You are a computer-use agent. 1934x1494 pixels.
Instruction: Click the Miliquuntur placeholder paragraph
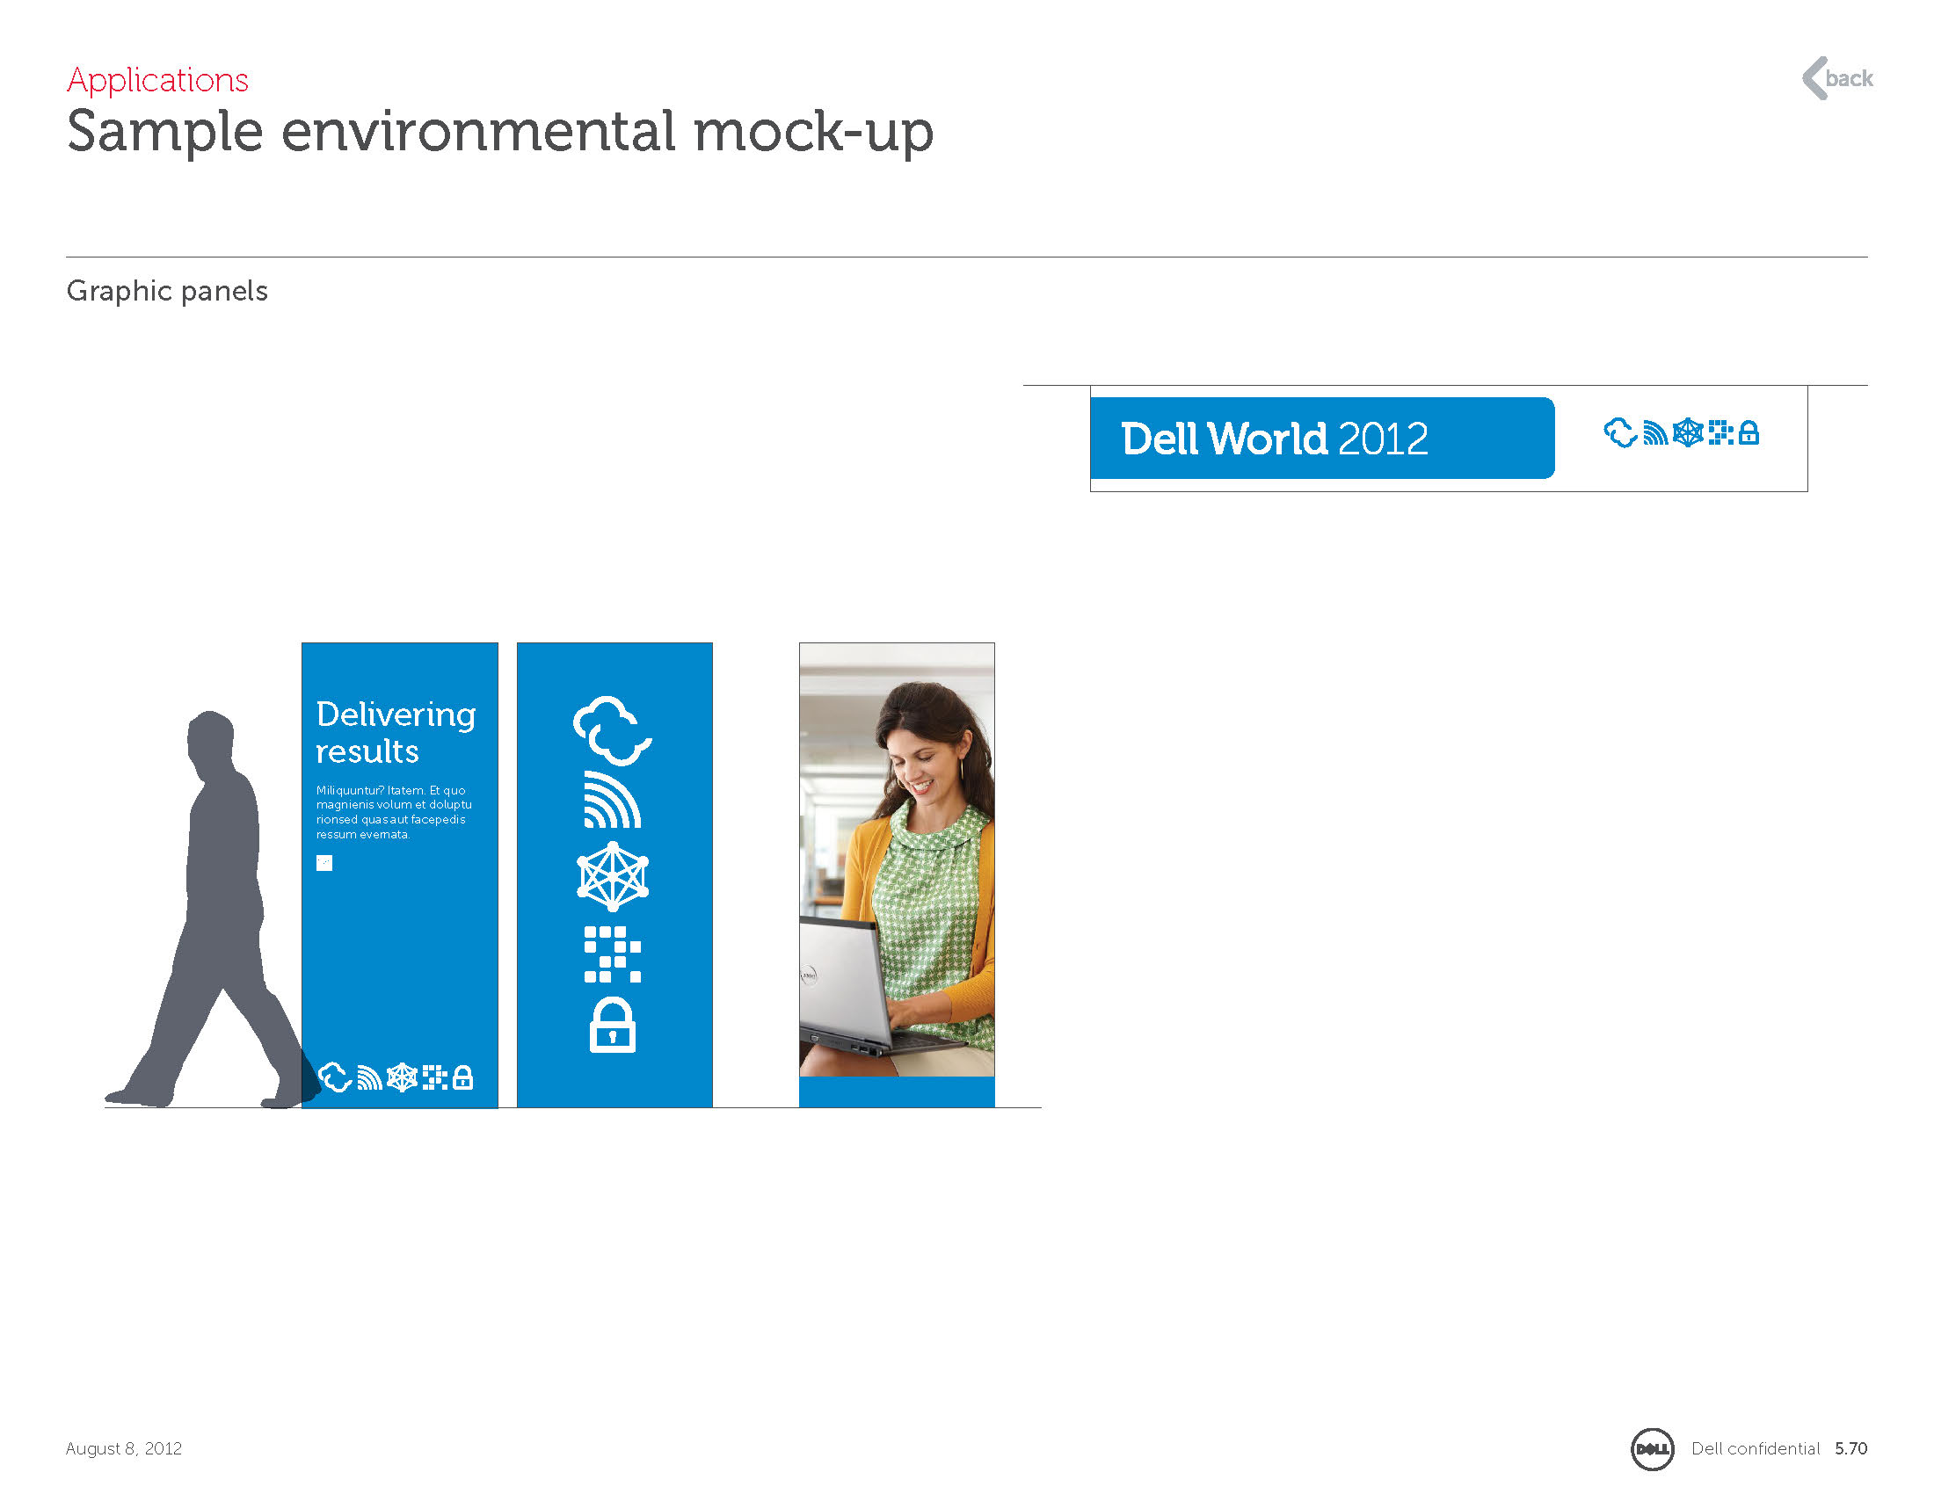(394, 813)
